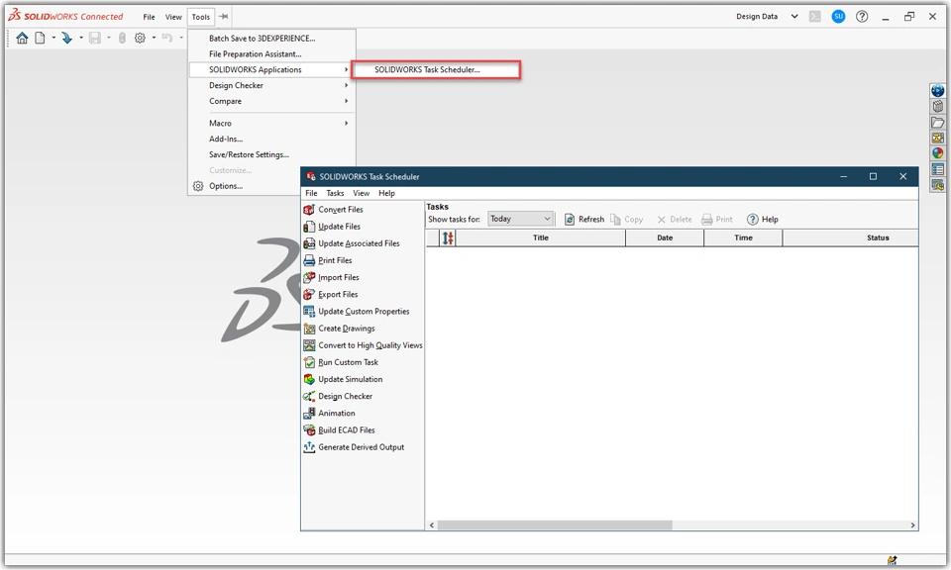Expand the Save dropdown arrow
951x570 pixels.
[x=109, y=39]
